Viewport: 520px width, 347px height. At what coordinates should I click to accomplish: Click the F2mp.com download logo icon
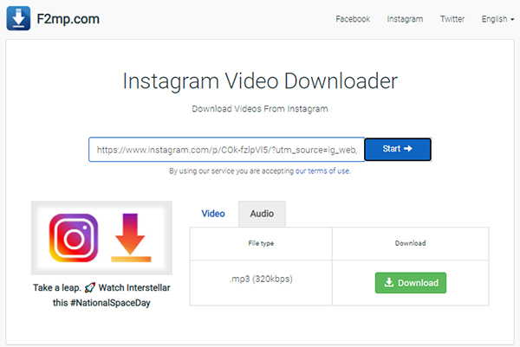18,18
